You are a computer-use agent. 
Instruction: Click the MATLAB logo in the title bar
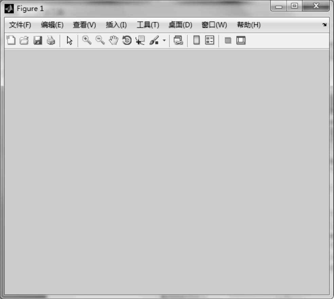[x=9, y=9]
